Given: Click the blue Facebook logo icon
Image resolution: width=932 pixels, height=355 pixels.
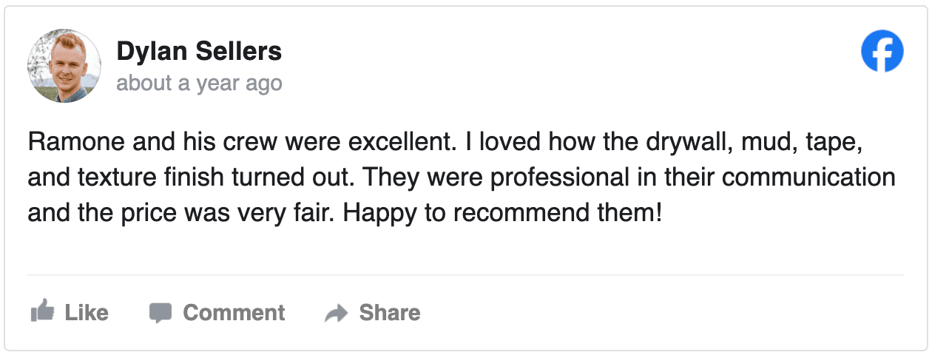Looking at the screenshot, I should coord(882,51).
